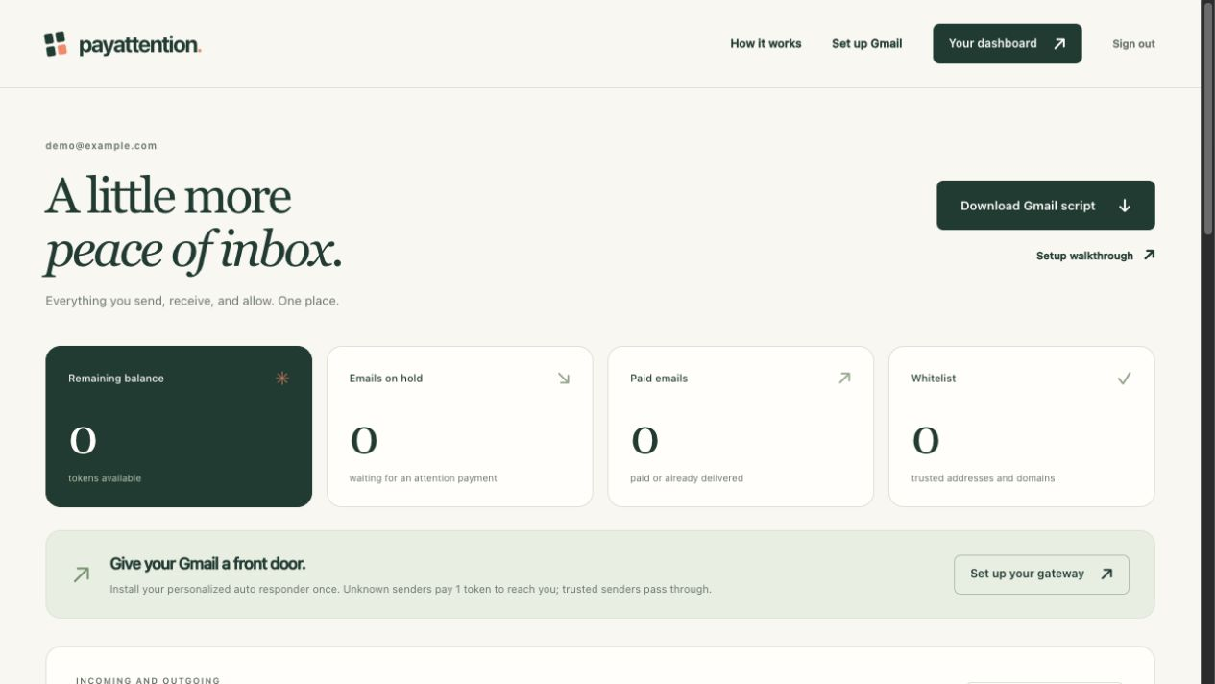Select the demo@example.com account text
This screenshot has height=684, width=1215.
101,146
